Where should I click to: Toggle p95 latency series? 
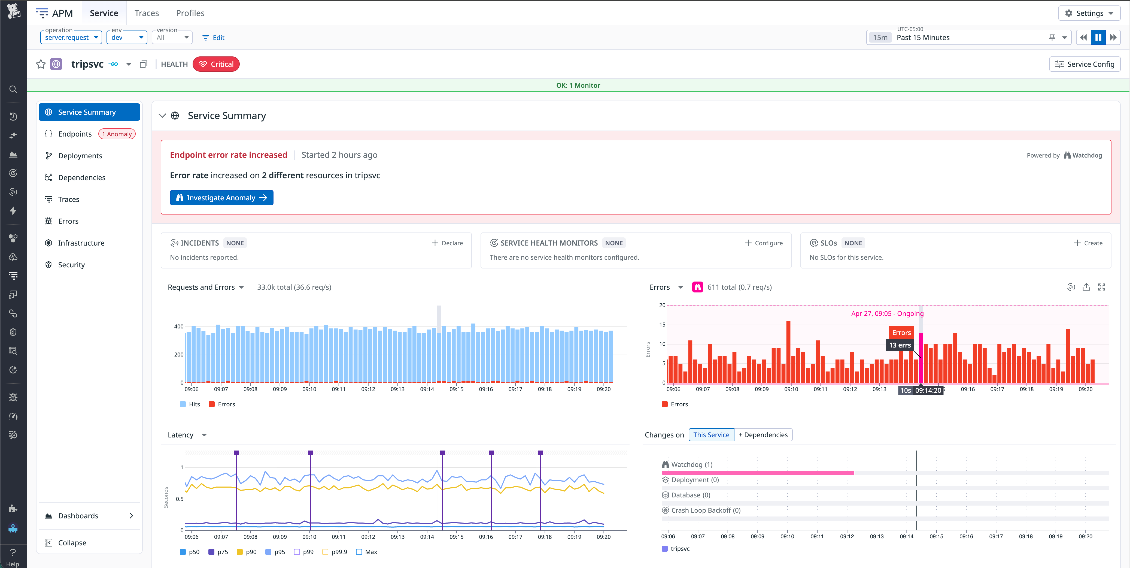tap(275, 552)
